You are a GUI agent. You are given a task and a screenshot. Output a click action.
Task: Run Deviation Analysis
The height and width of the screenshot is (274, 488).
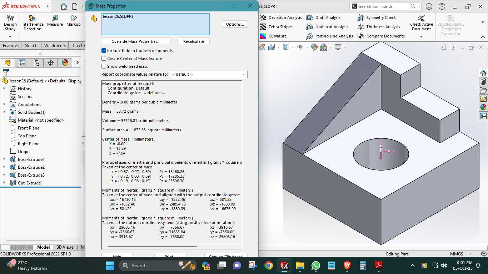coord(281,17)
